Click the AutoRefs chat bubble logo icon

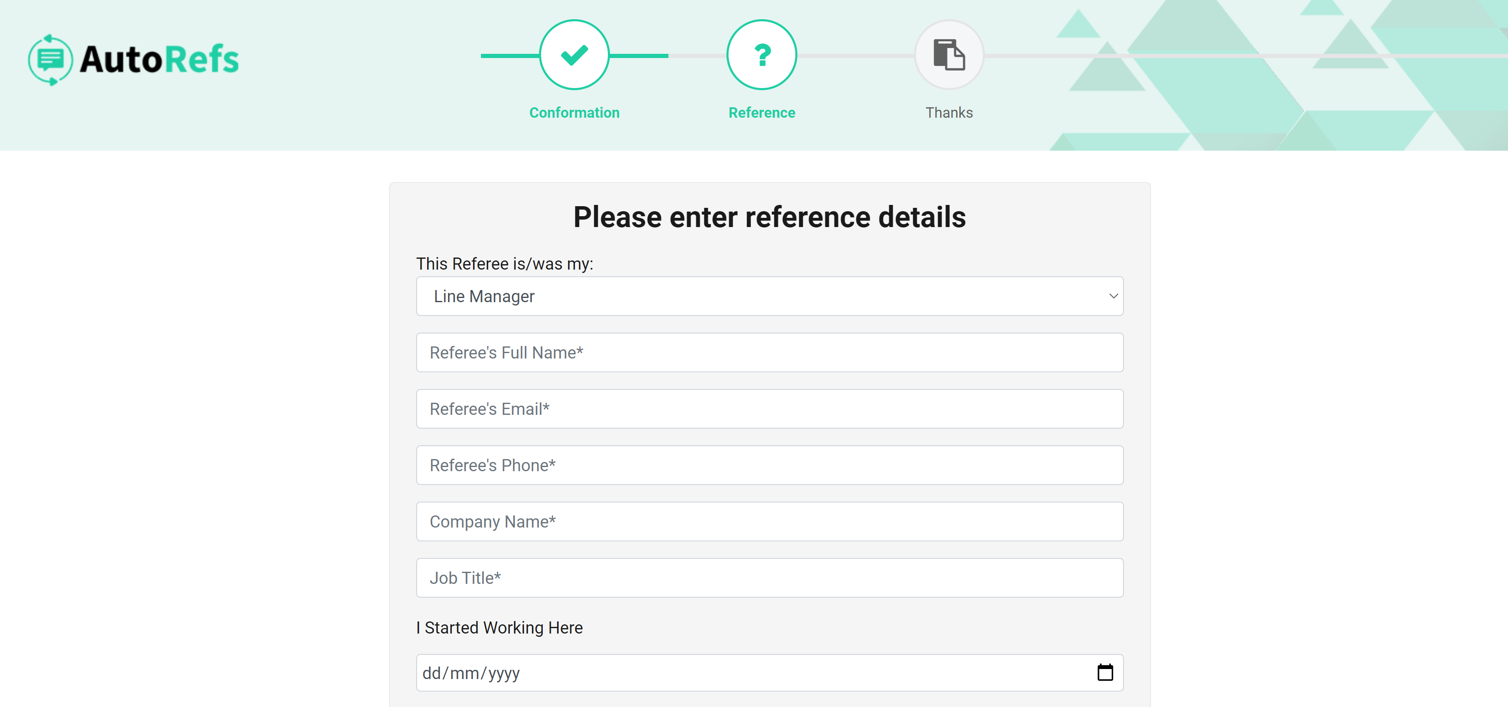pyautogui.click(x=51, y=59)
